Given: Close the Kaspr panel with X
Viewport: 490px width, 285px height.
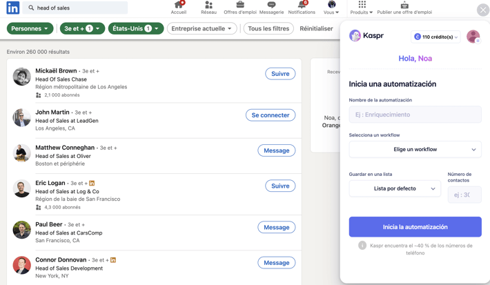Looking at the screenshot, I should [x=483, y=10].
